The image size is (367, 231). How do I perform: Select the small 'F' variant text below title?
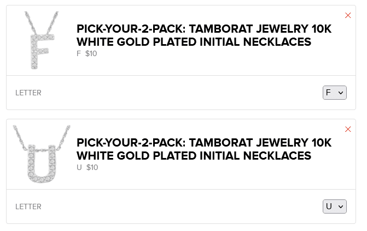tap(79, 53)
